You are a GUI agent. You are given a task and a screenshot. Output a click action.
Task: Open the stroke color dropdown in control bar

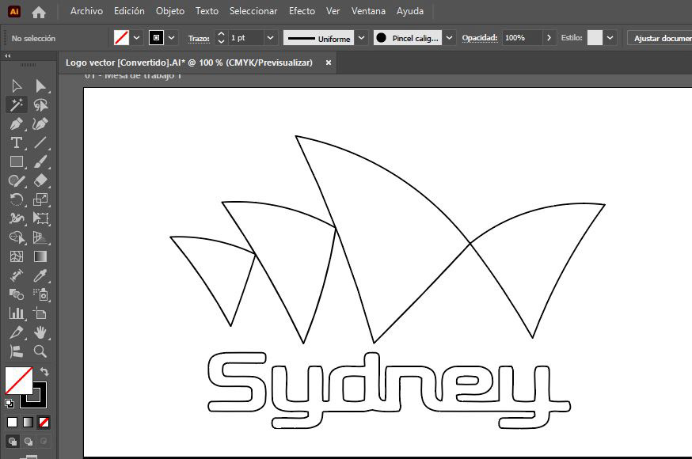point(172,38)
